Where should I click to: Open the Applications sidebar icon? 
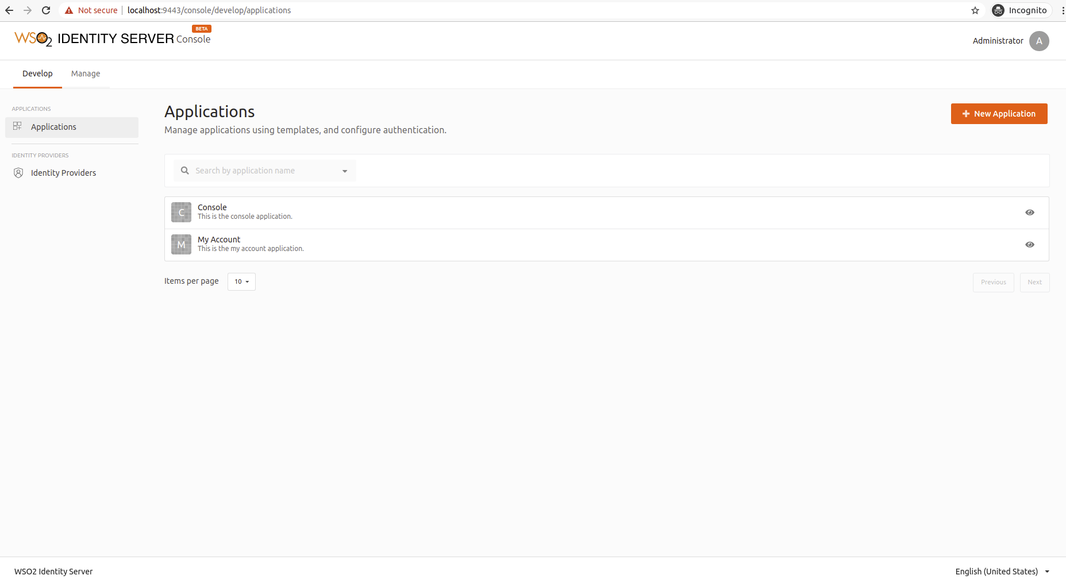coord(18,126)
